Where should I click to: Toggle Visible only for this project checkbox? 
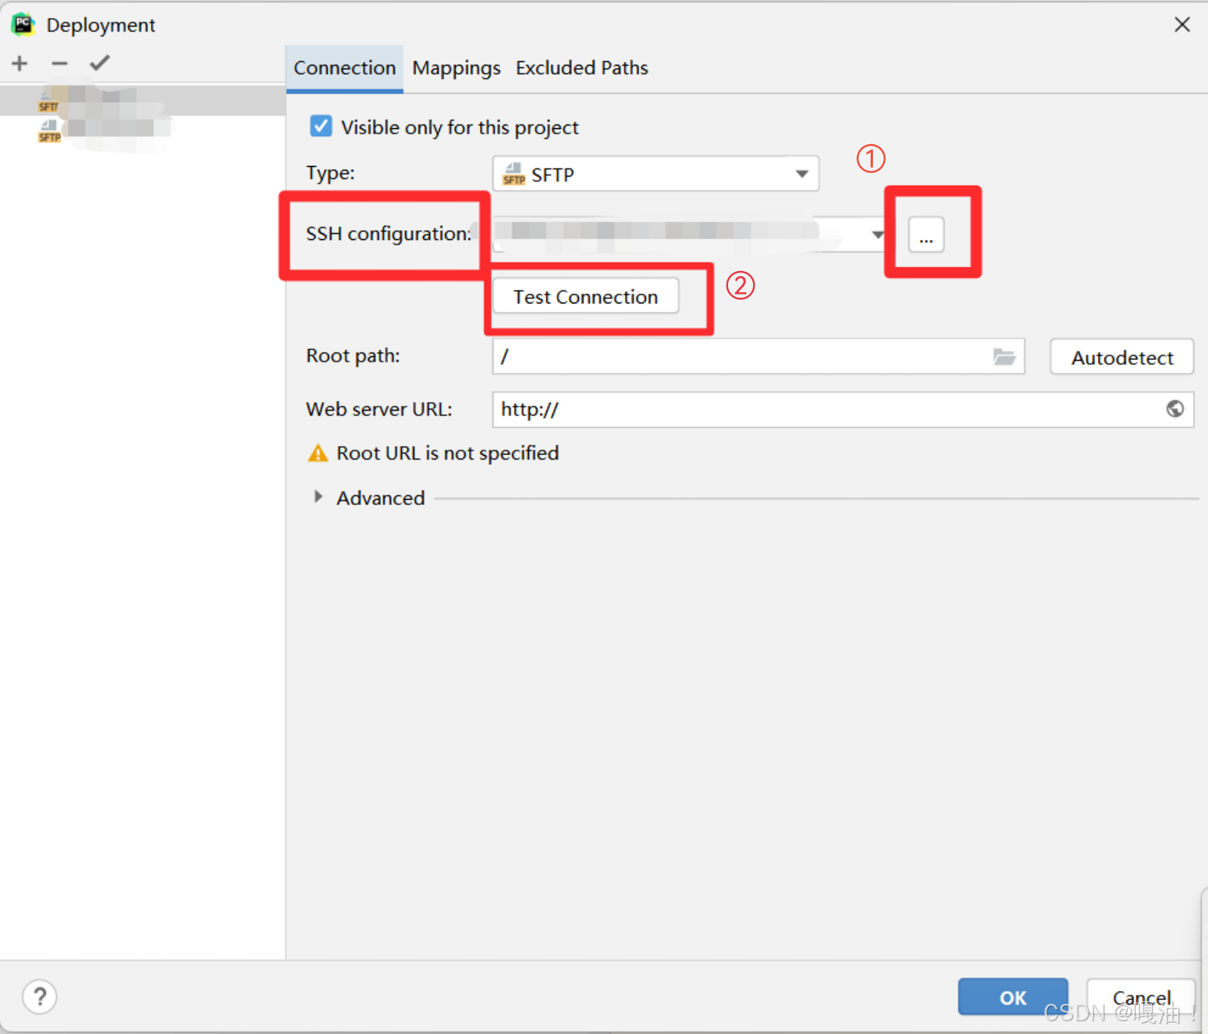point(321,126)
